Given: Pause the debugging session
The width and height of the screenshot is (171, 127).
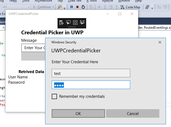Looking at the screenshot, I should tap(72, 7).
